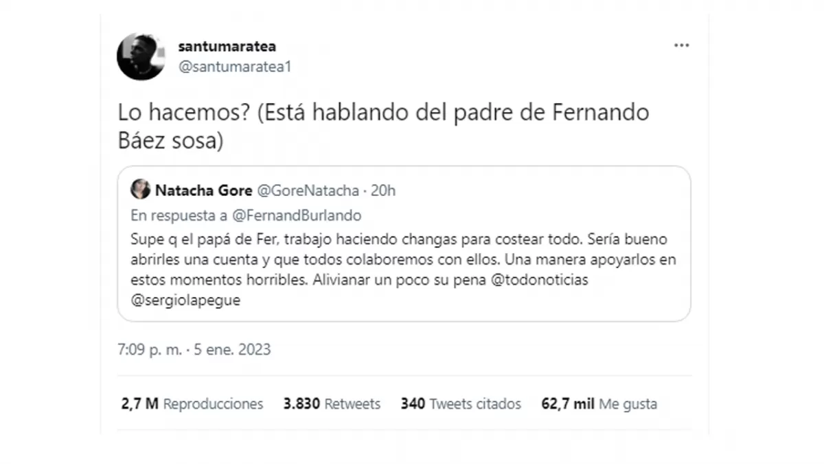Click Natacha Gore's profile picture
The height and width of the screenshot is (464, 824).
(x=141, y=190)
